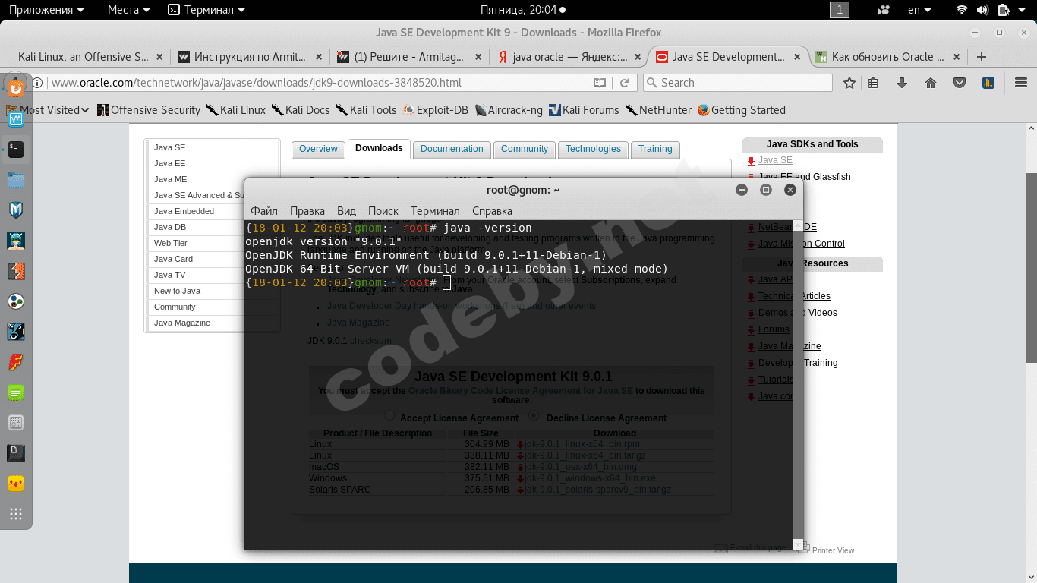The image size is (1037, 583).
Task: Click the Firefox Search input field
Action: pyautogui.click(x=738, y=83)
